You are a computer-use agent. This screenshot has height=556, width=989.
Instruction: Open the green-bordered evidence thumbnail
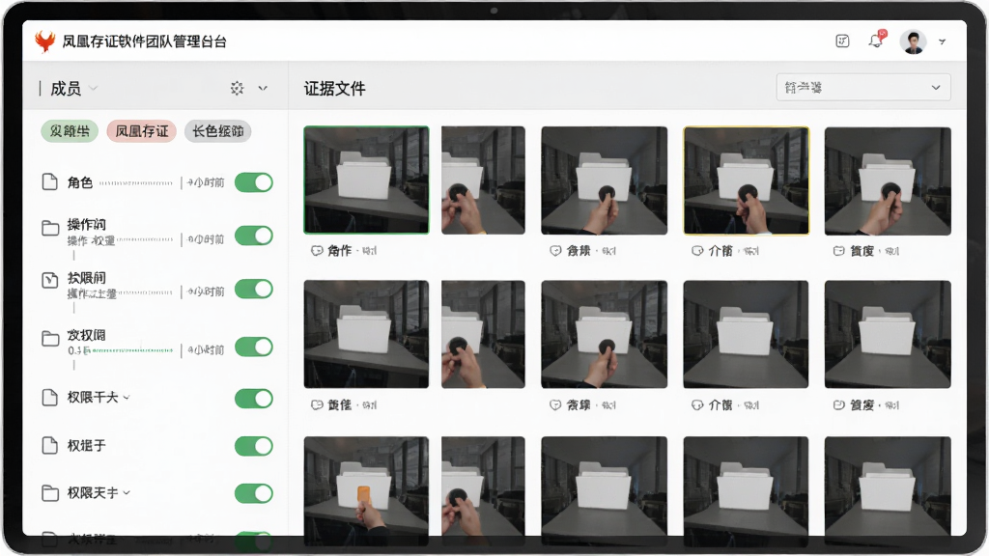366,180
